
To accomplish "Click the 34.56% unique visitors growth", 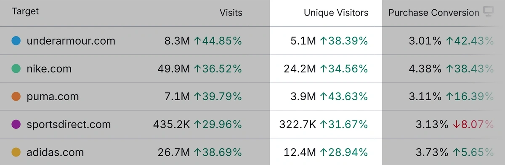I will pyautogui.click(x=344, y=69).
